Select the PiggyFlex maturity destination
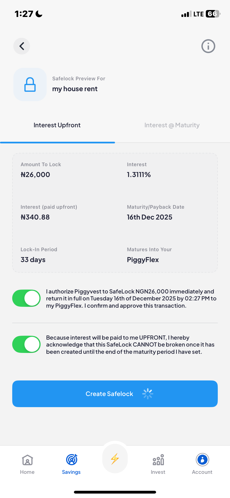 (143, 260)
